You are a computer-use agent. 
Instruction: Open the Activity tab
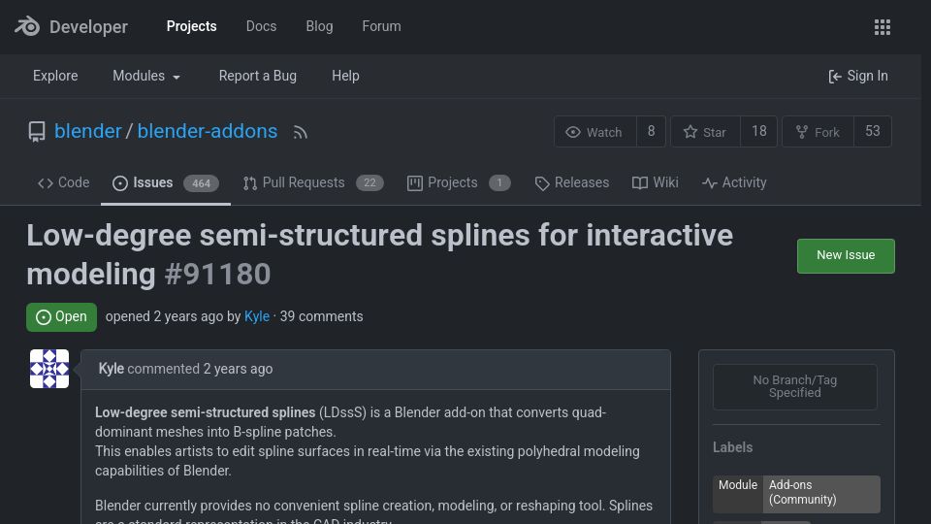[x=734, y=183]
